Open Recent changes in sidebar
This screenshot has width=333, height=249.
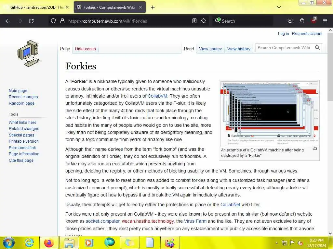(x=23, y=97)
